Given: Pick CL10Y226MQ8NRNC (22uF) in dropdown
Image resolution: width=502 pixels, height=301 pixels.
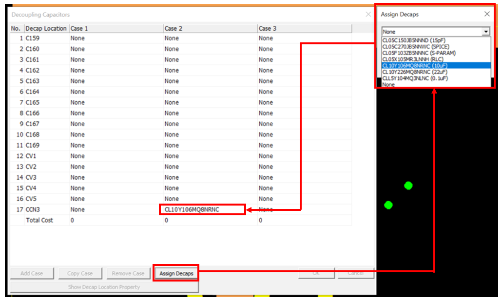Looking at the screenshot, I should pyautogui.click(x=415, y=72).
